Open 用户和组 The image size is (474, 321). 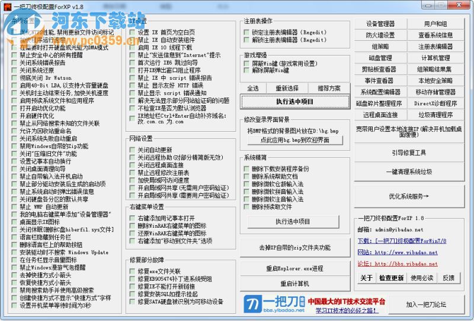[x=435, y=24]
